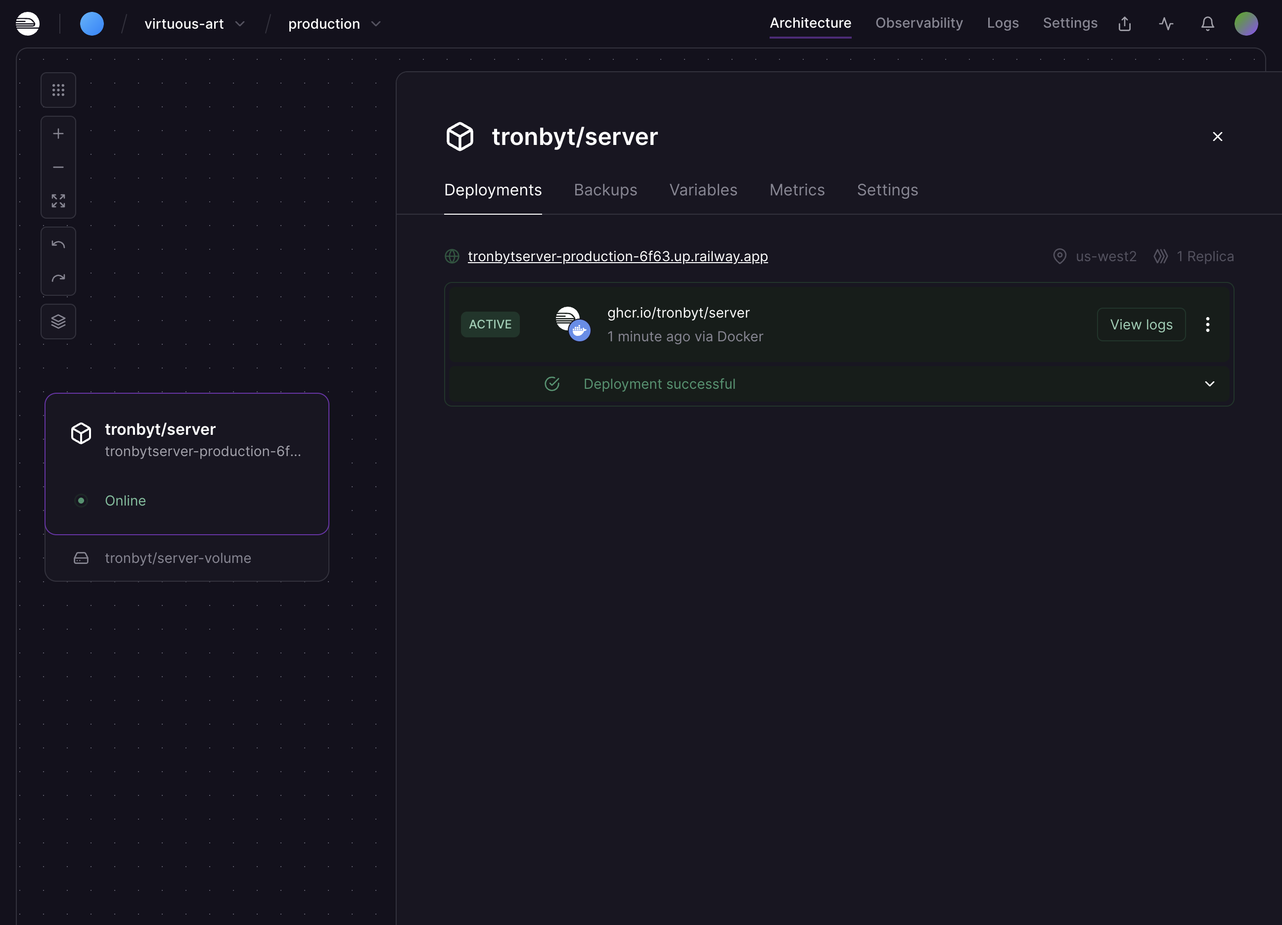Open project Settings in top navigation
The height and width of the screenshot is (925, 1282).
[1069, 23]
